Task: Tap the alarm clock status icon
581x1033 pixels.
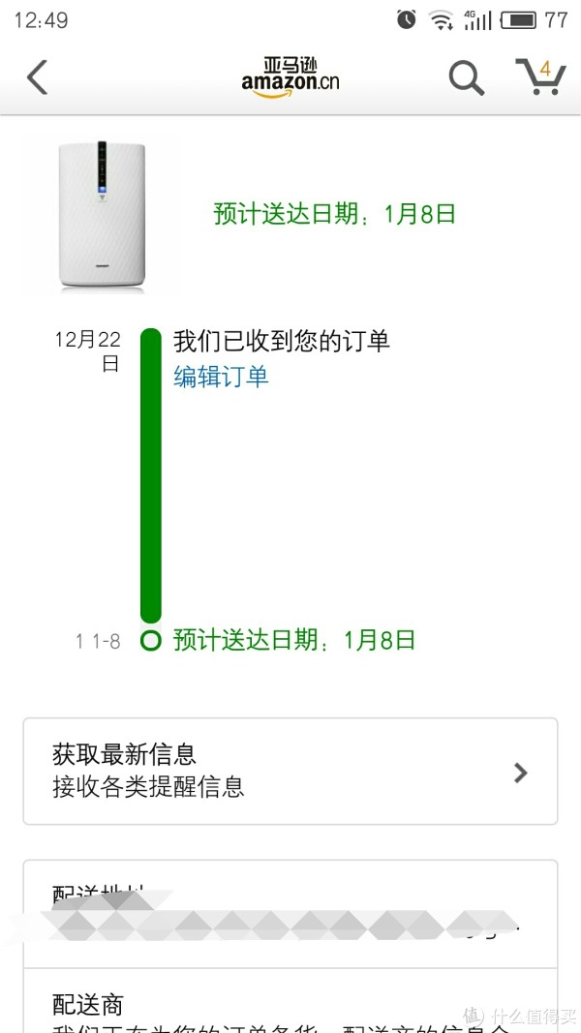Action: [x=406, y=19]
